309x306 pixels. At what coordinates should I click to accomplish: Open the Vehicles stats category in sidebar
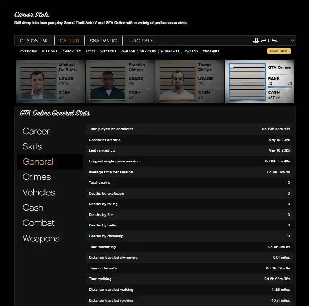click(x=39, y=192)
